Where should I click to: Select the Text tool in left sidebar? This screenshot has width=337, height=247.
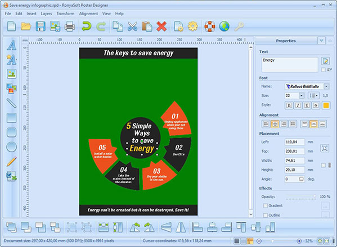11,45
